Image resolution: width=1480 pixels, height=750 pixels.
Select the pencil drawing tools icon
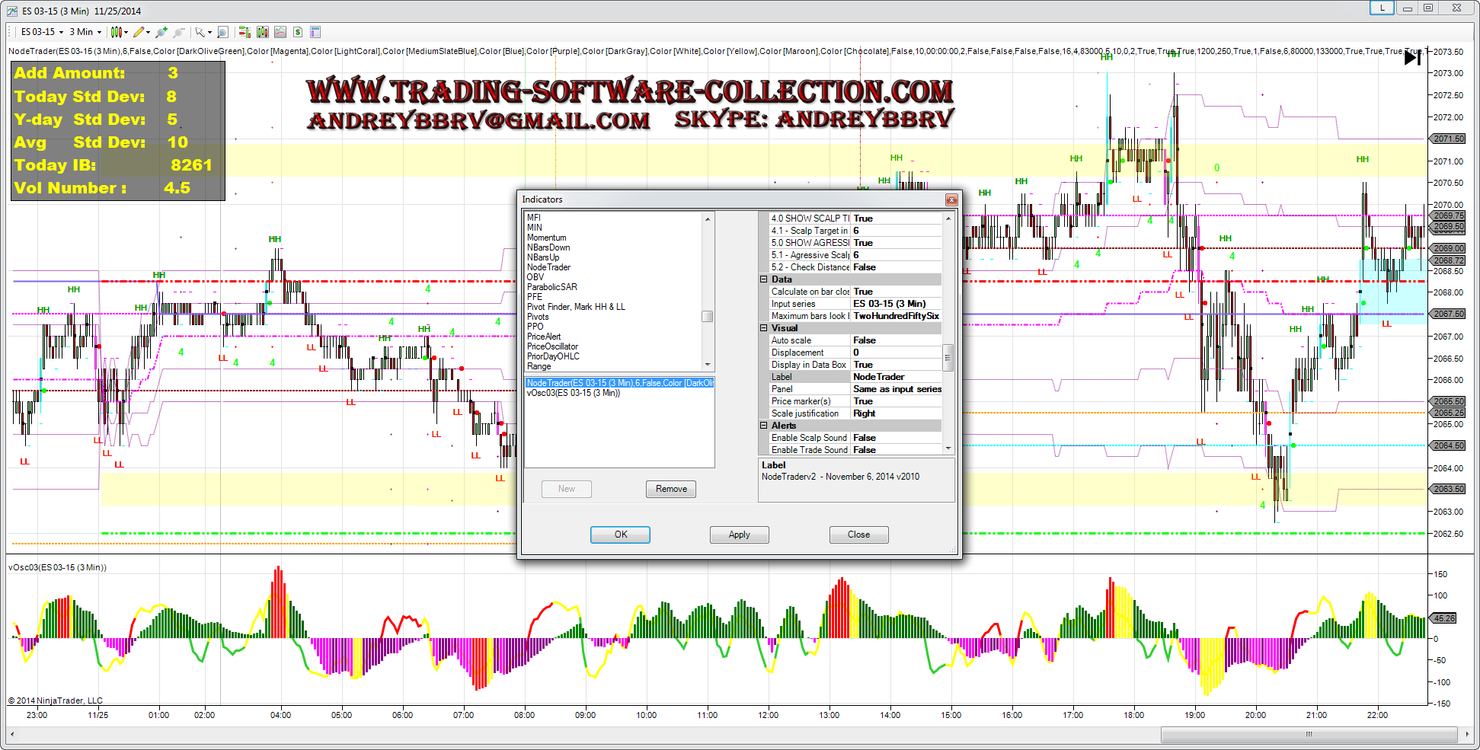[138, 32]
